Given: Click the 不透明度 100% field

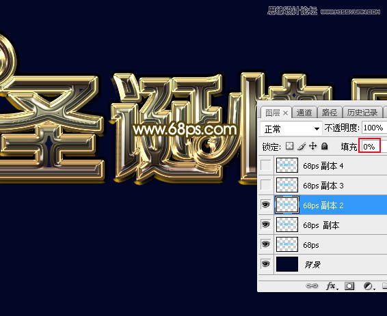Looking at the screenshot, I should 374,128.
